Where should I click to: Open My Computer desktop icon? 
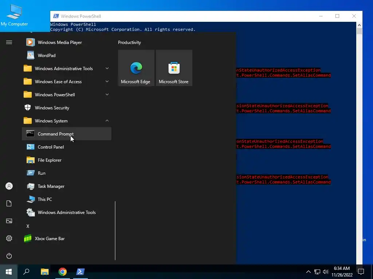pos(14,15)
